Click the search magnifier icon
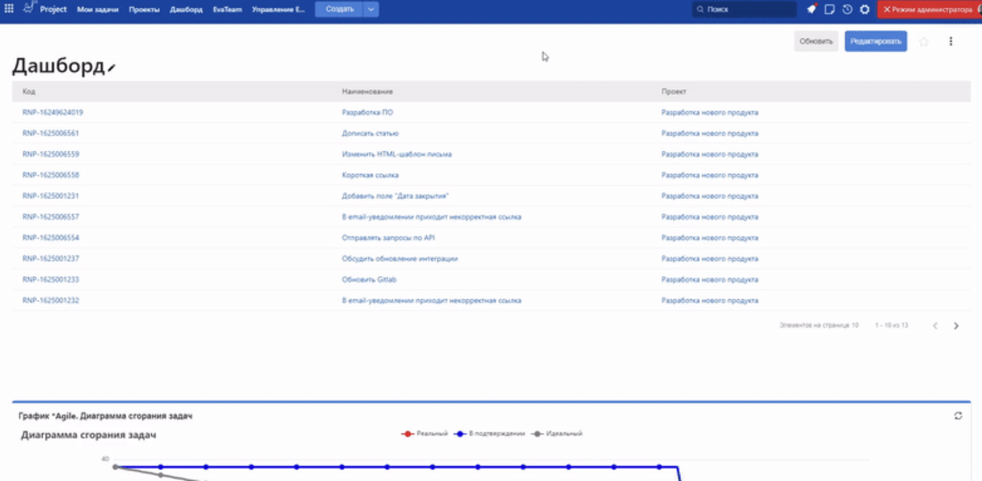 pyautogui.click(x=700, y=9)
